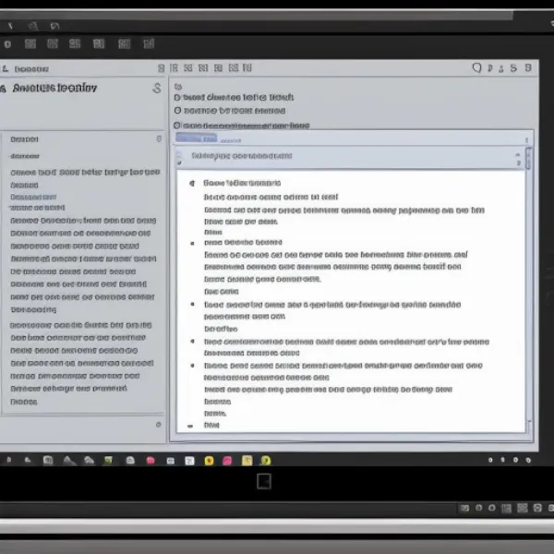Click the small green icon in bottom taskbar
This screenshot has width=554, height=554.
(x=108, y=460)
